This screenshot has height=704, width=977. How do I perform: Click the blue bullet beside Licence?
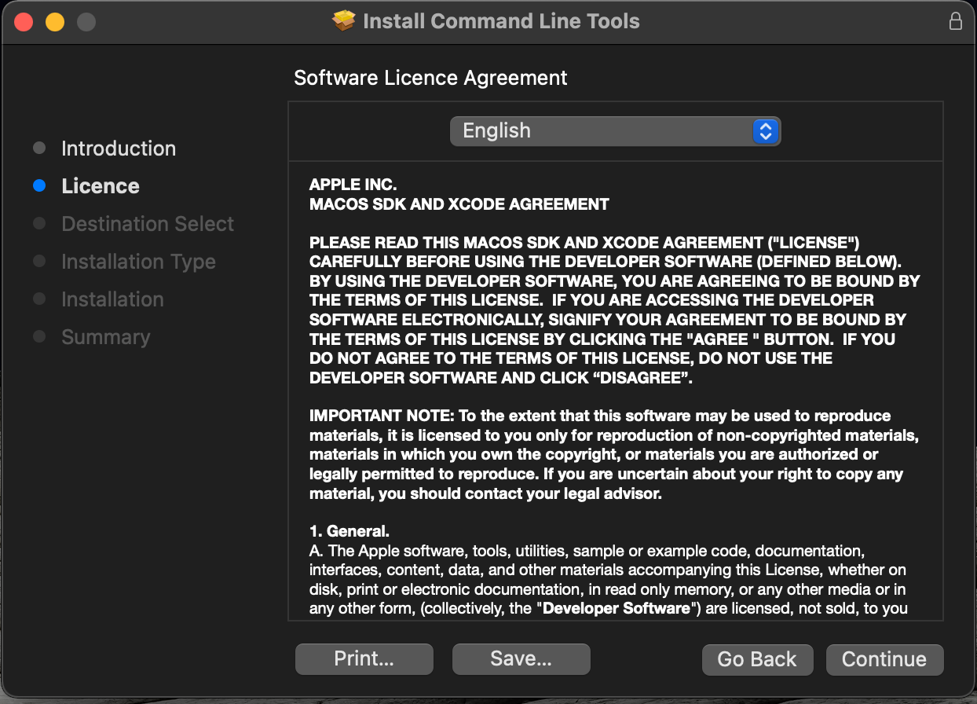tap(39, 186)
